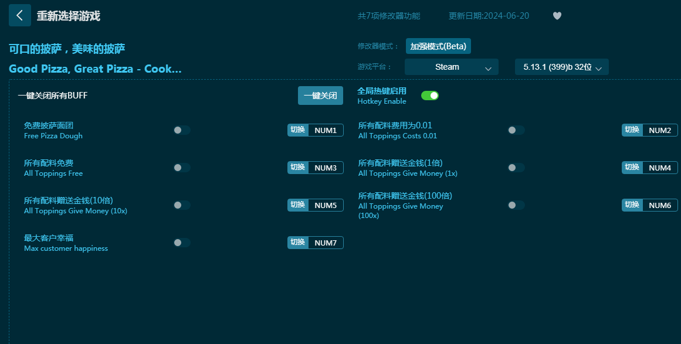Turn on Give Money (100x) switch

coord(516,205)
